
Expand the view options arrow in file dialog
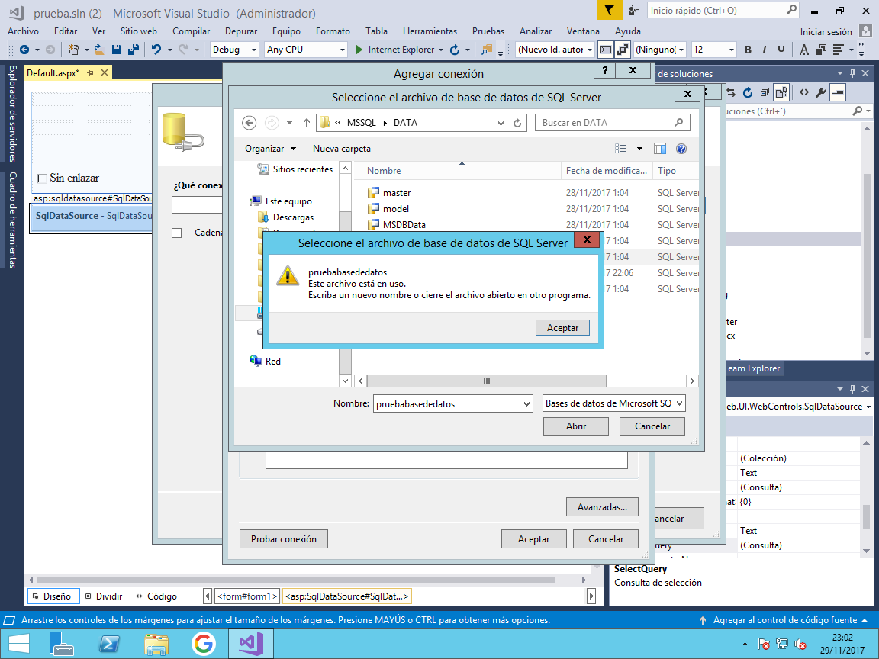tap(639, 149)
